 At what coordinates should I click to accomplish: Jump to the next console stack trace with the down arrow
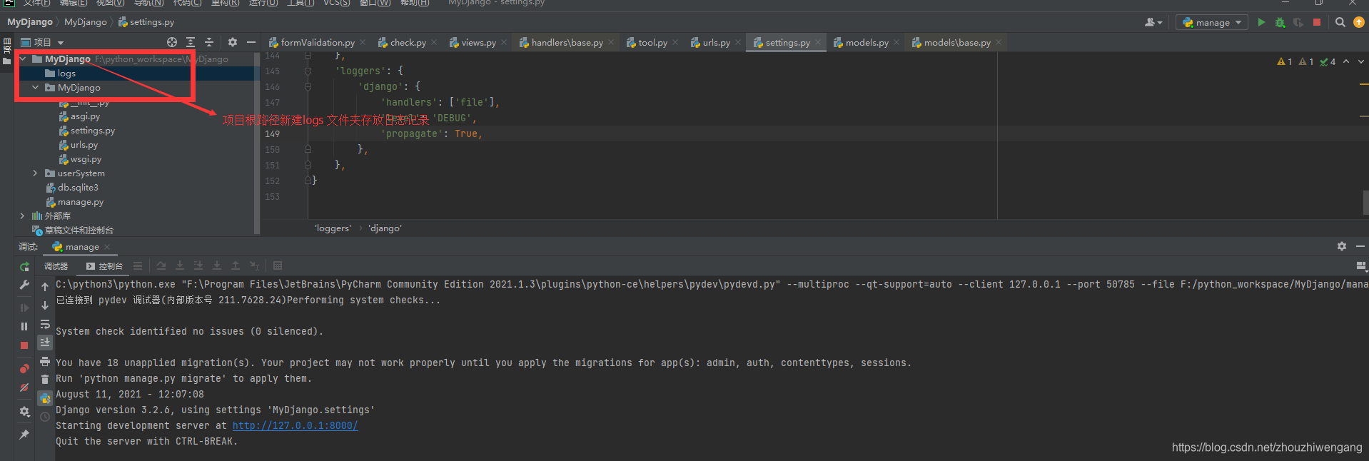(x=45, y=305)
